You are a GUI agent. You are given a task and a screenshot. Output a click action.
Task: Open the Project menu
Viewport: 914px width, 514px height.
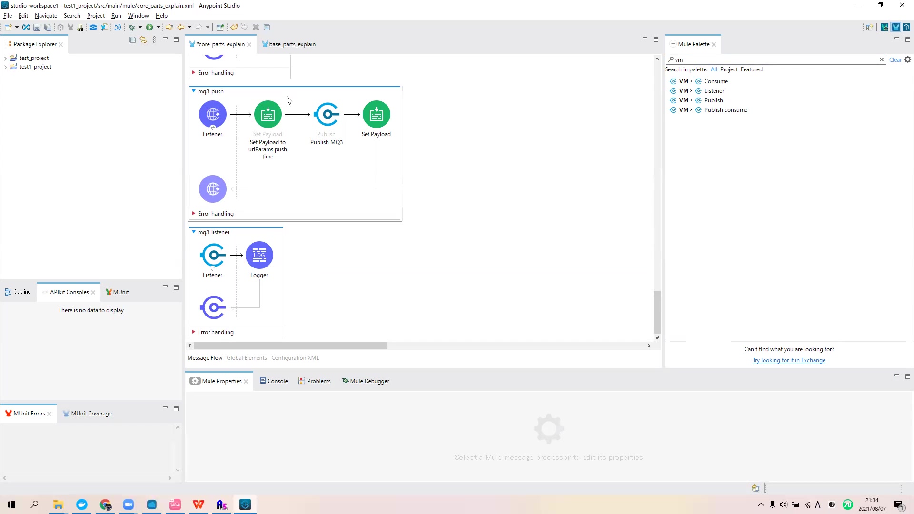96,16
